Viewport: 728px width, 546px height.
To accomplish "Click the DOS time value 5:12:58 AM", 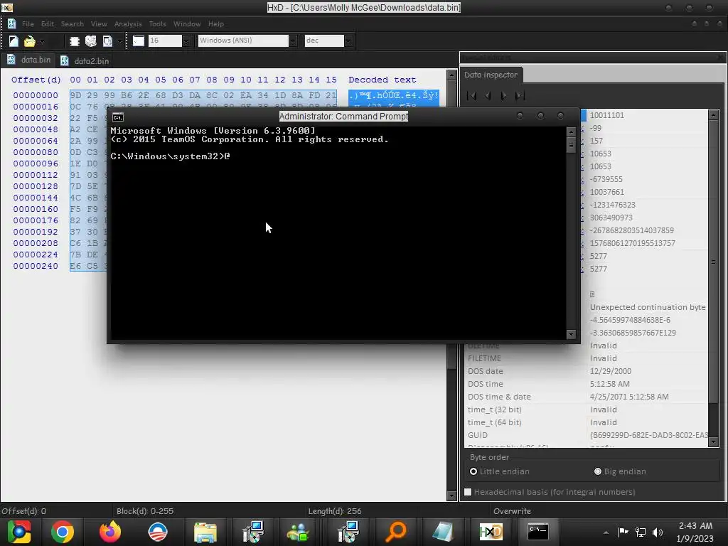I will click(609, 384).
